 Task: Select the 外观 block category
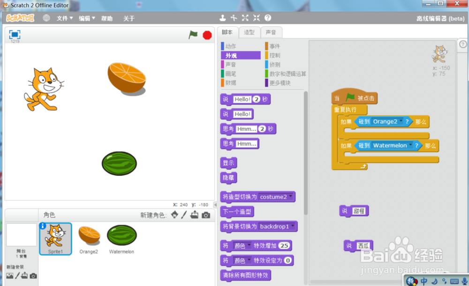pyautogui.click(x=241, y=56)
